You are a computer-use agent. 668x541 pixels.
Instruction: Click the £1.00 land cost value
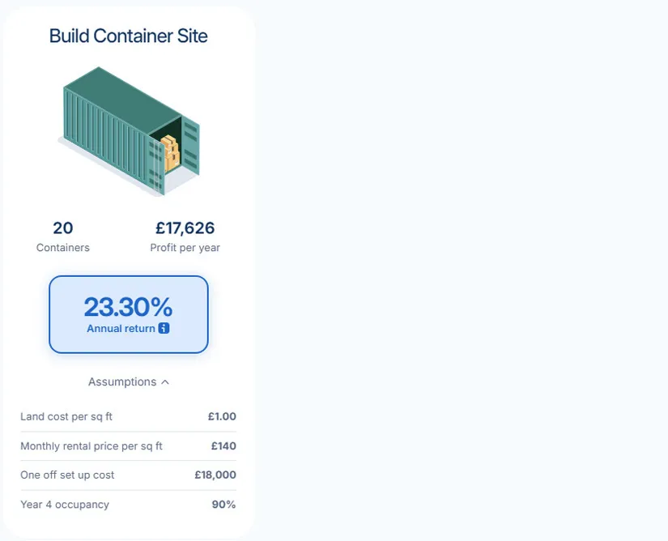(x=222, y=416)
